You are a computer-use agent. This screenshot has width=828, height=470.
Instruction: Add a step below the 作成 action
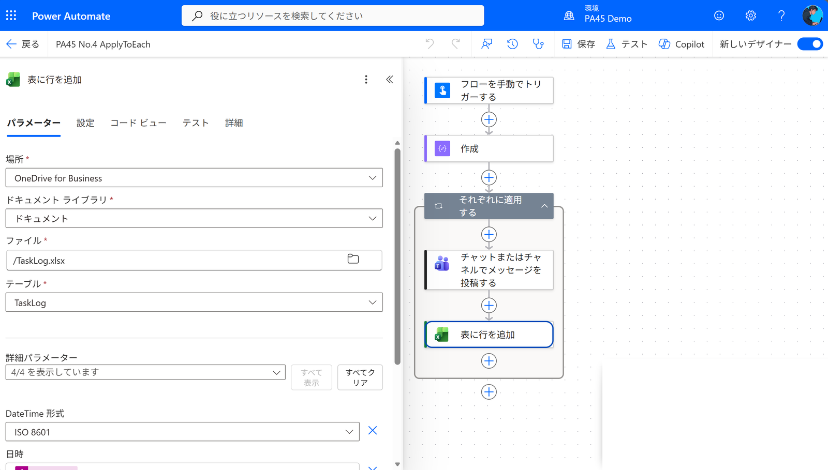pos(489,177)
